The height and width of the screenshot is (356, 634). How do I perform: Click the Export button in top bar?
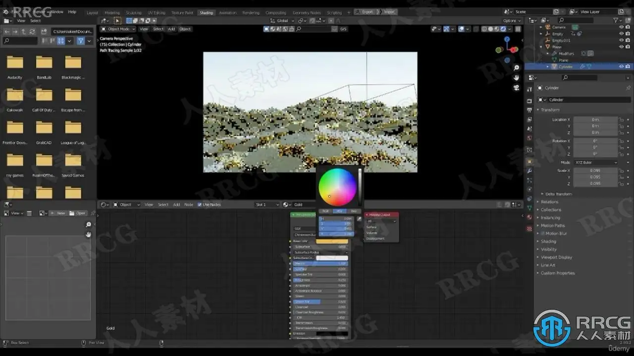366,11
